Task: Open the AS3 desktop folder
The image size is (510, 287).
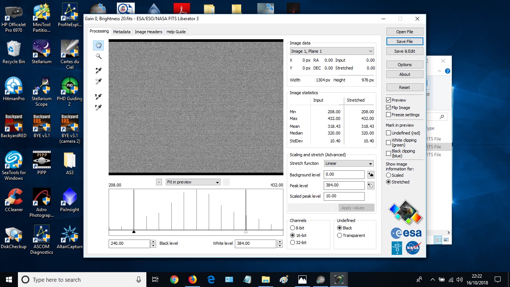Action: click(69, 163)
